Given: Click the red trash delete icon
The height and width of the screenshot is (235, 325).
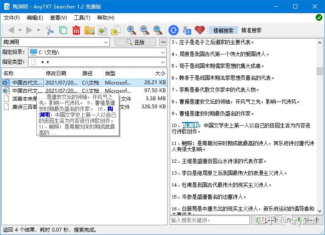Looking at the screenshot, I should (76, 30).
